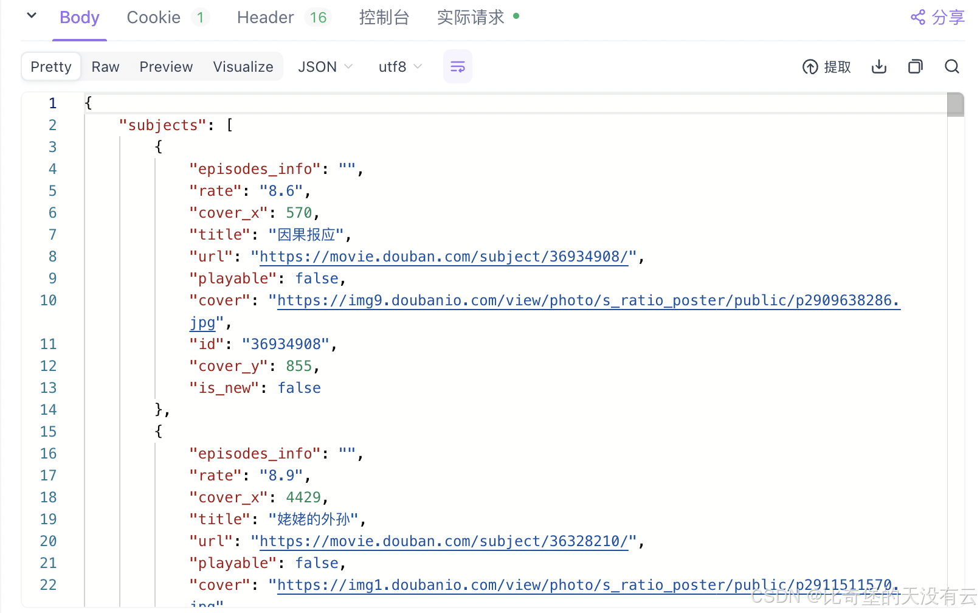
Task: Click the Header count badge 16
Action: click(318, 18)
